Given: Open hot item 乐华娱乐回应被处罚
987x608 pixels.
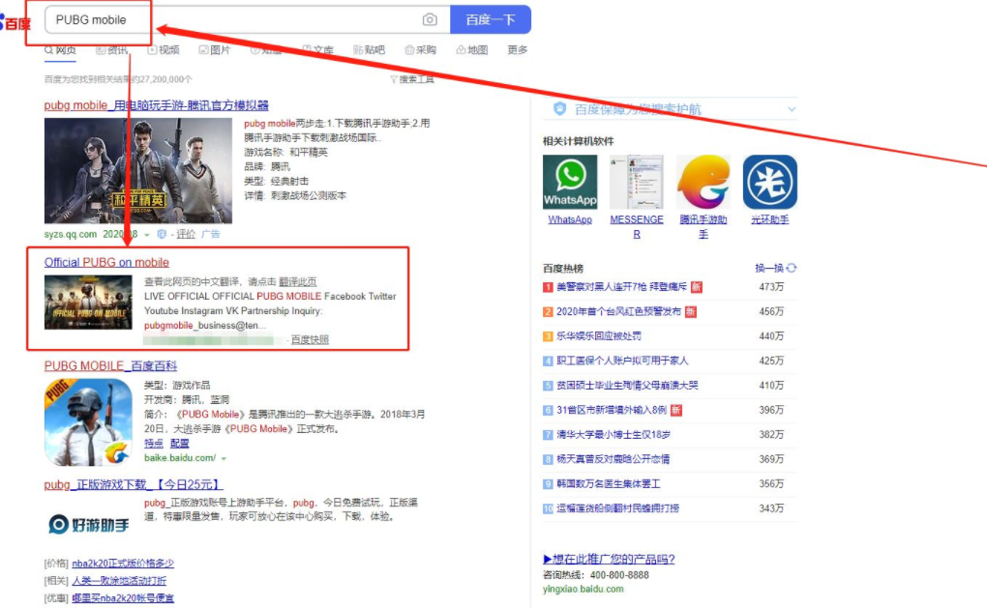Looking at the screenshot, I should 599,336.
